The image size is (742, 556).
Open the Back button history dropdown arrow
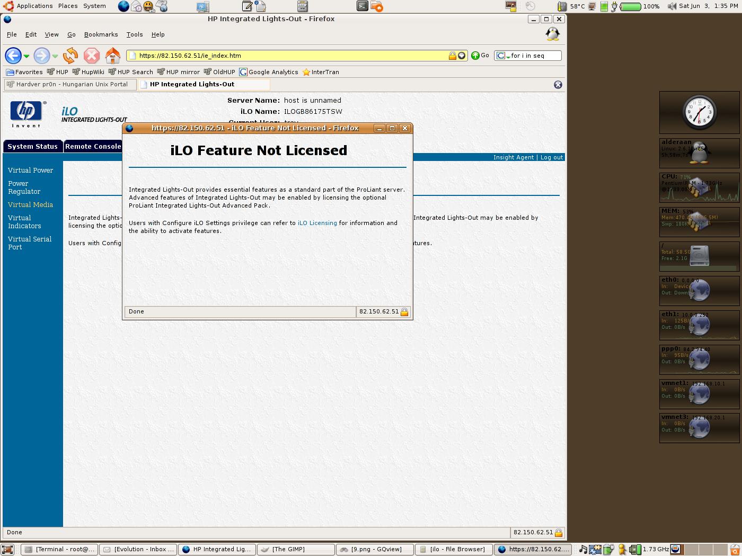[26, 56]
